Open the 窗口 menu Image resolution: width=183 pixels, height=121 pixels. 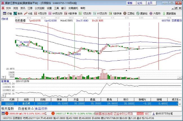pyautogui.click(x=64, y=8)
